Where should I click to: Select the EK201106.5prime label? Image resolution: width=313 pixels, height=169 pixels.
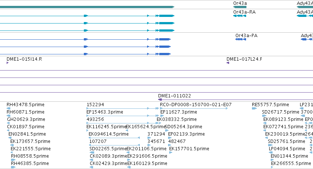coord(146,149)
